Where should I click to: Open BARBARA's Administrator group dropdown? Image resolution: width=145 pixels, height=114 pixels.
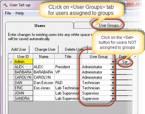113,72
